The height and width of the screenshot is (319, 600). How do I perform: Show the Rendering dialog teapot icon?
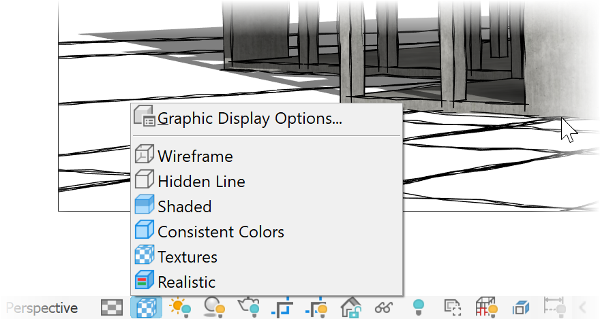[x=248, y=307]
